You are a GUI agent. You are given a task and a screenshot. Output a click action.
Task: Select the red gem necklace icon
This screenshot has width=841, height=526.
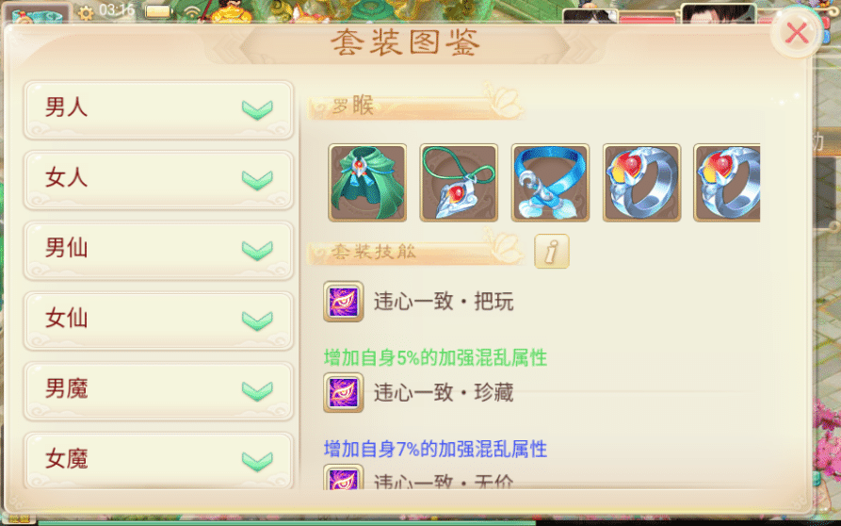click(x=459, y=183)
